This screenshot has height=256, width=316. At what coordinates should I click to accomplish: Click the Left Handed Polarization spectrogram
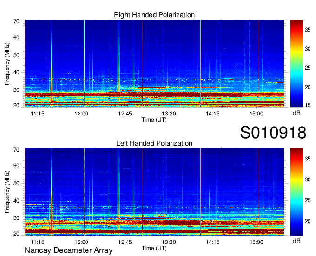[154, 192]
